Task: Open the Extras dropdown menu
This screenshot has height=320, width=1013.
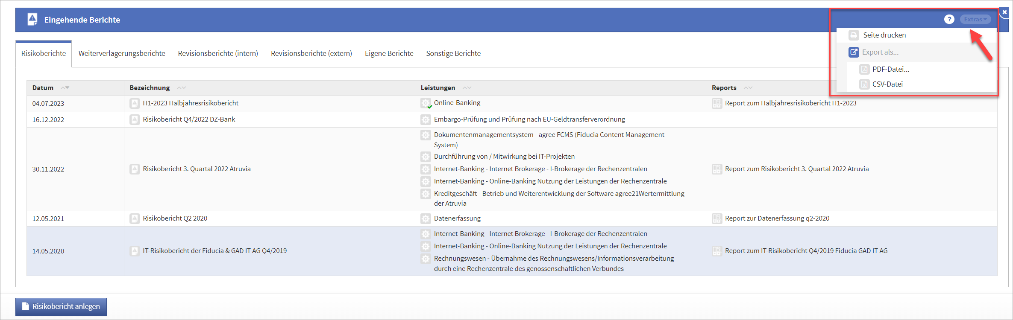Action: 975,19
